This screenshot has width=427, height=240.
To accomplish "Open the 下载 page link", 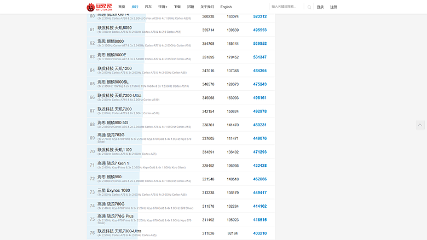I will [177, 7].
